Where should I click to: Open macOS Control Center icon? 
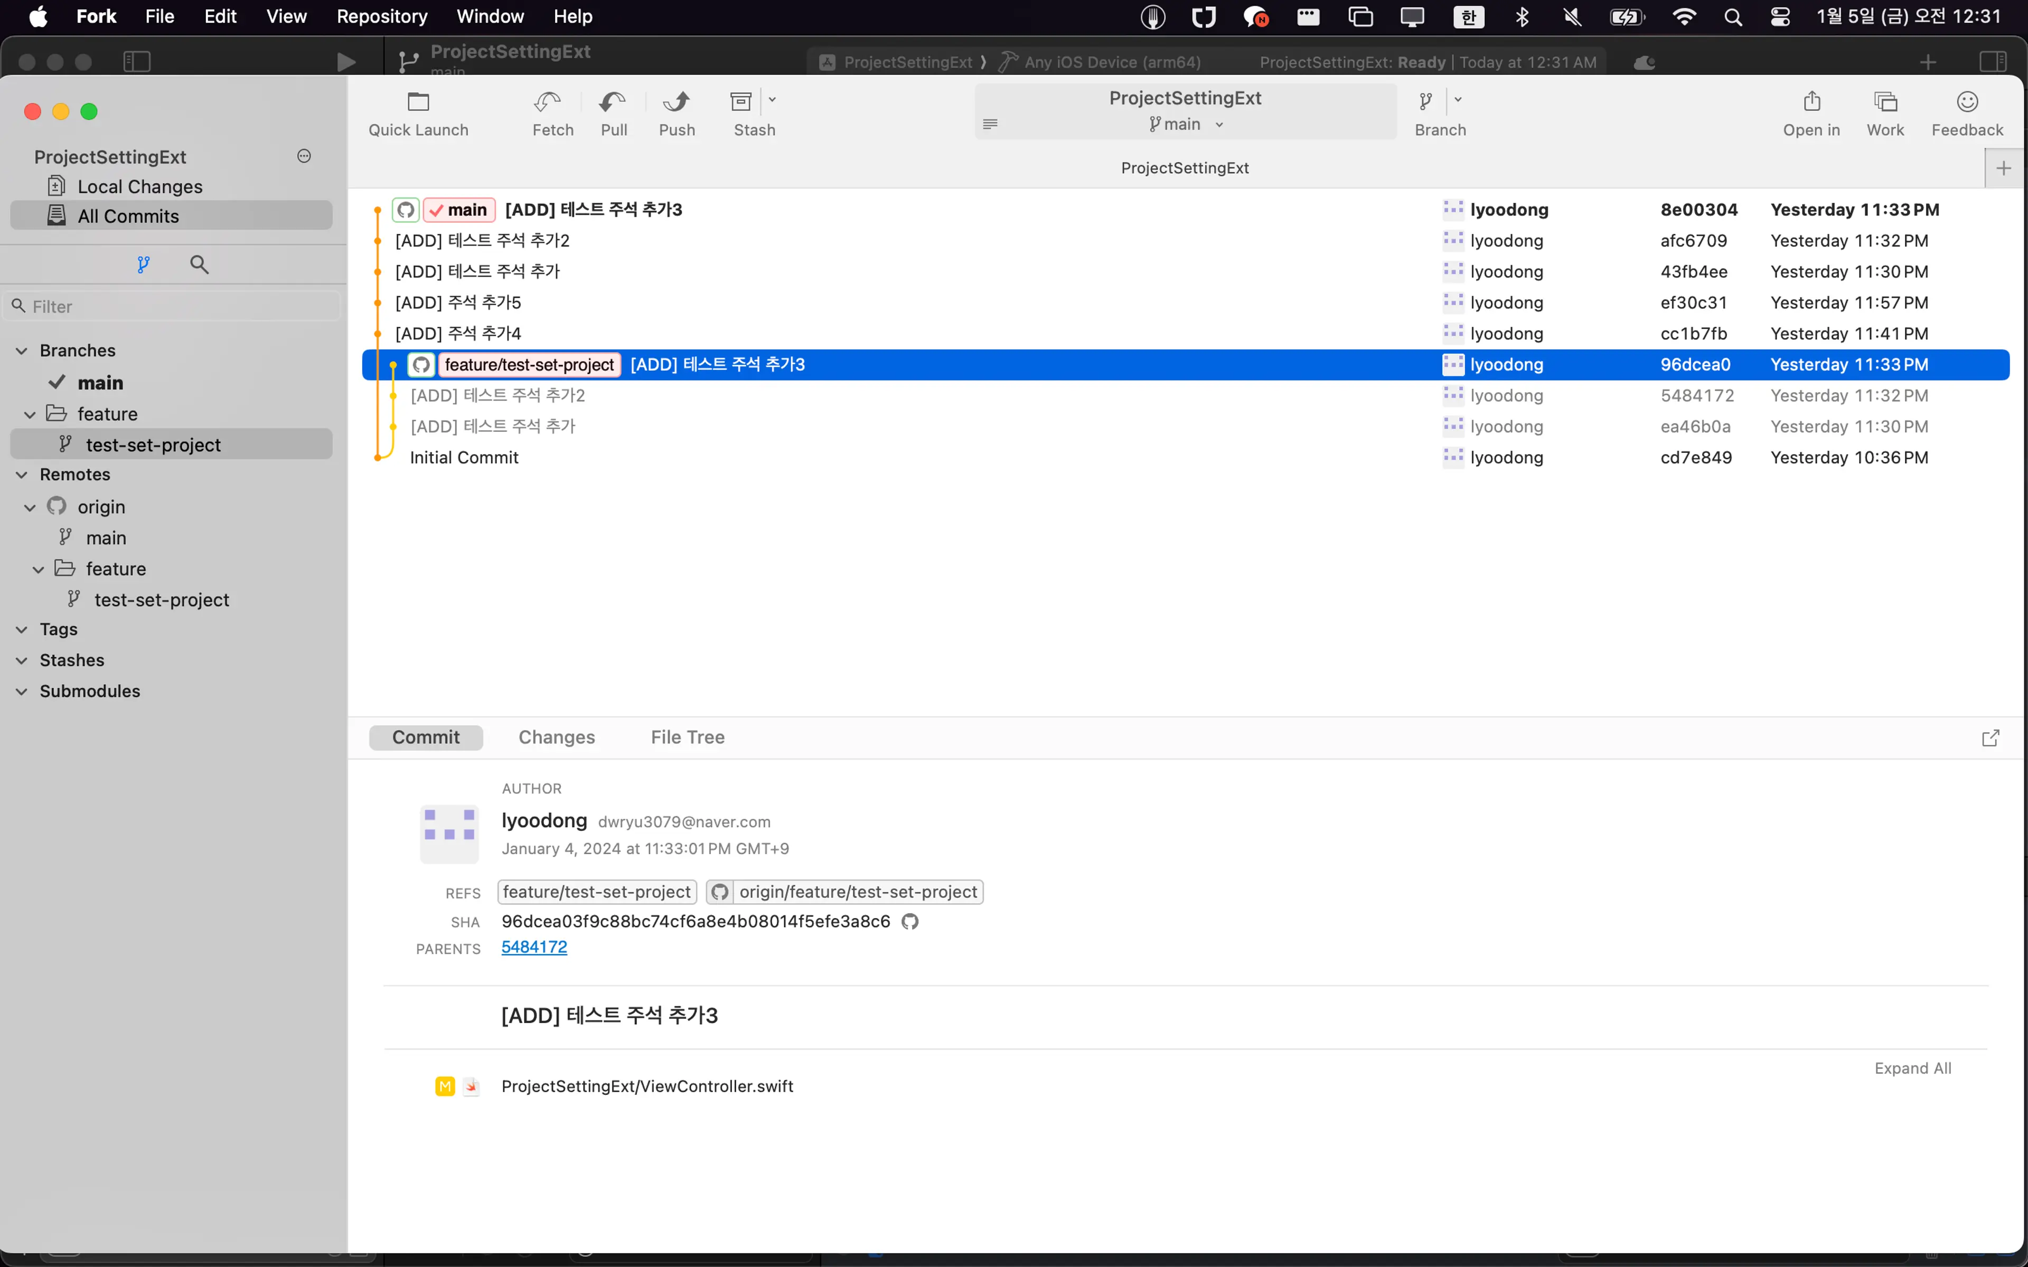point(1781,17)
